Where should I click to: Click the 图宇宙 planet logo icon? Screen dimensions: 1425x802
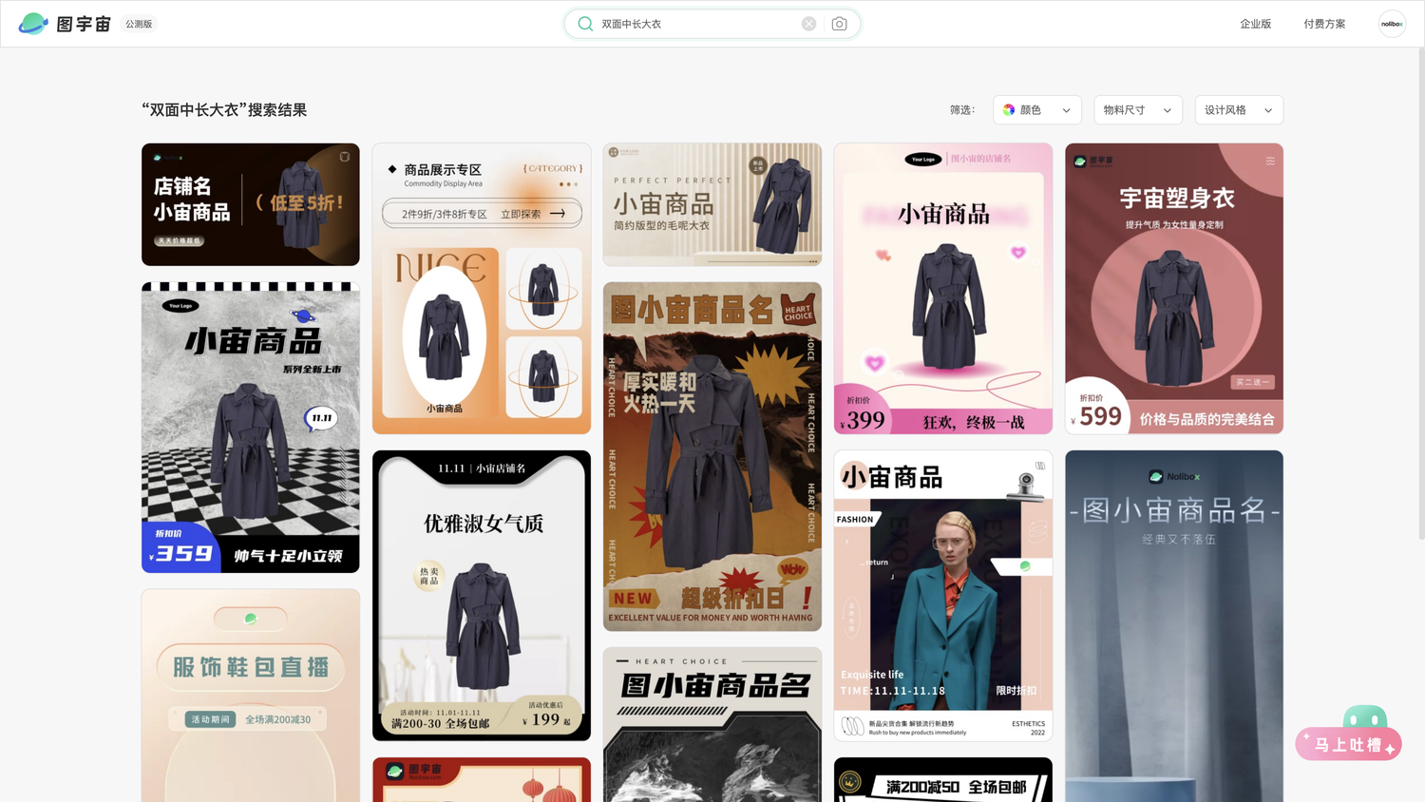click(33, 24)
